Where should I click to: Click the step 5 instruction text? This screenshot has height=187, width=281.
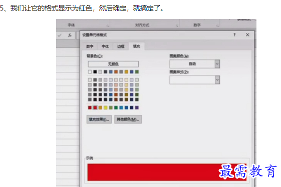click(x=82, y=8)
